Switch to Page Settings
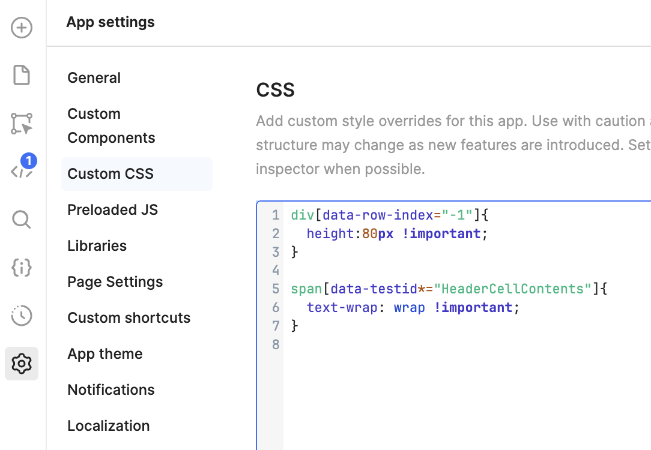Viewport: 651px width, 450px height. coord(115,282)
